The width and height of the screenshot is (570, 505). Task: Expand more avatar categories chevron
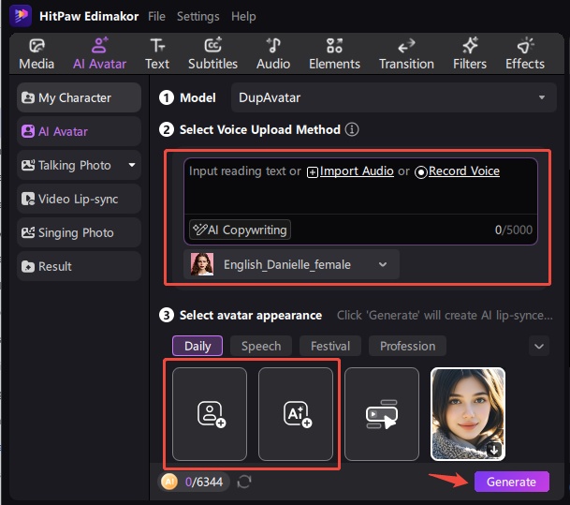pos(539,346)
